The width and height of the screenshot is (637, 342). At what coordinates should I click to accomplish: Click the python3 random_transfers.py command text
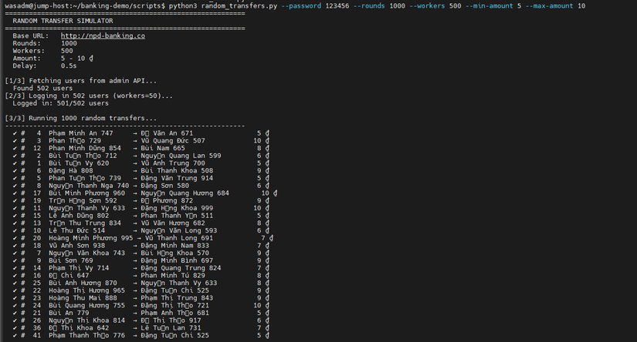[223, 5]
